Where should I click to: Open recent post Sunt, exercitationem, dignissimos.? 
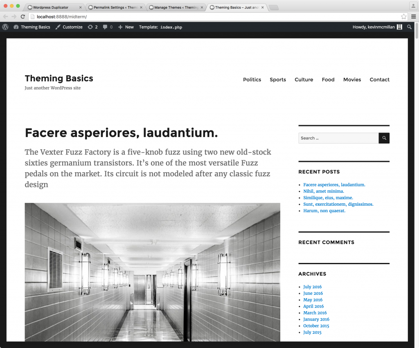(338, 204)
